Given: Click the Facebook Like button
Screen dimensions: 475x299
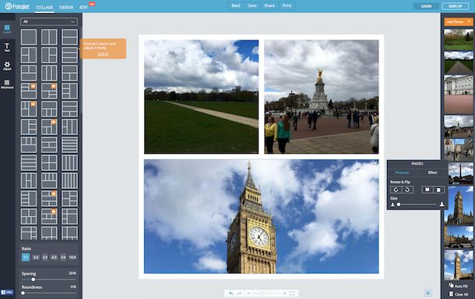Looking at the screenshot, I should point(7,292).
